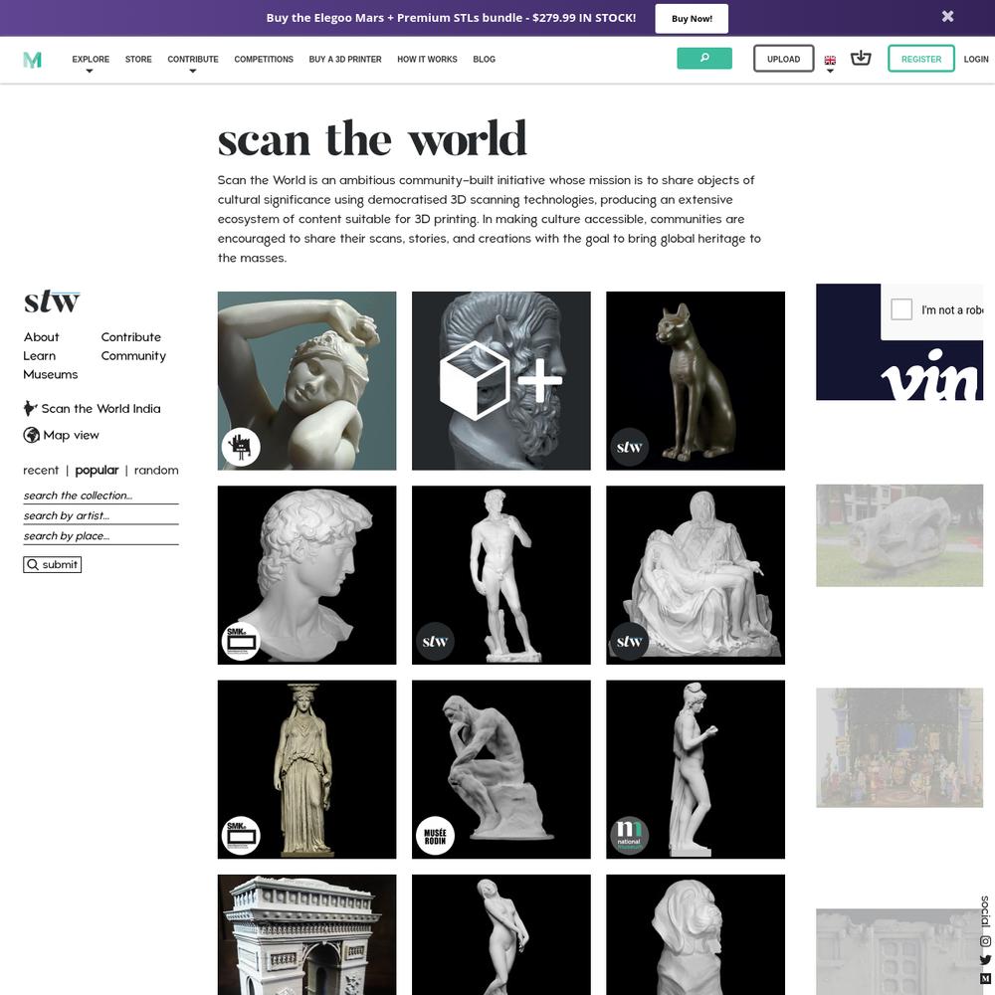Viewport: 995px width, 995px height.
Task: Click the SMK badge on the caryatid statue
Action: (241, 836)
